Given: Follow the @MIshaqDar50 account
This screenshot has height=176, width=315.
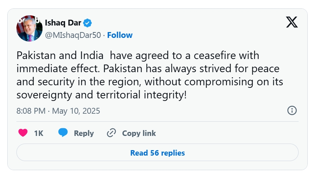Looking at the screenshot, I should (120, 35).
